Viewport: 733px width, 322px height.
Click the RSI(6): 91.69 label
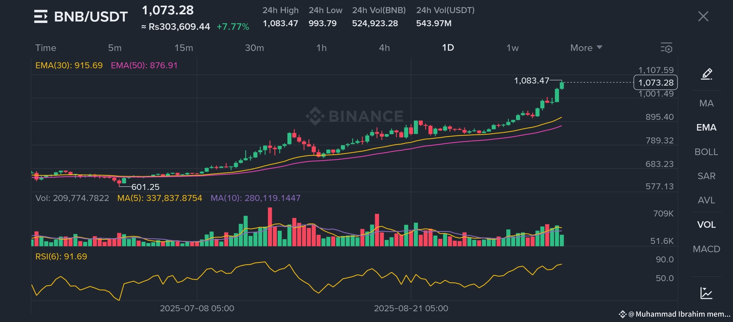[x=61, y=256]
